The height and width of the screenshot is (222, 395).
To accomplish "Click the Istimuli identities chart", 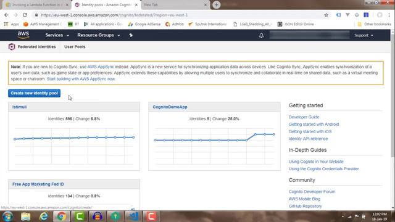I will tap(74, 146).
